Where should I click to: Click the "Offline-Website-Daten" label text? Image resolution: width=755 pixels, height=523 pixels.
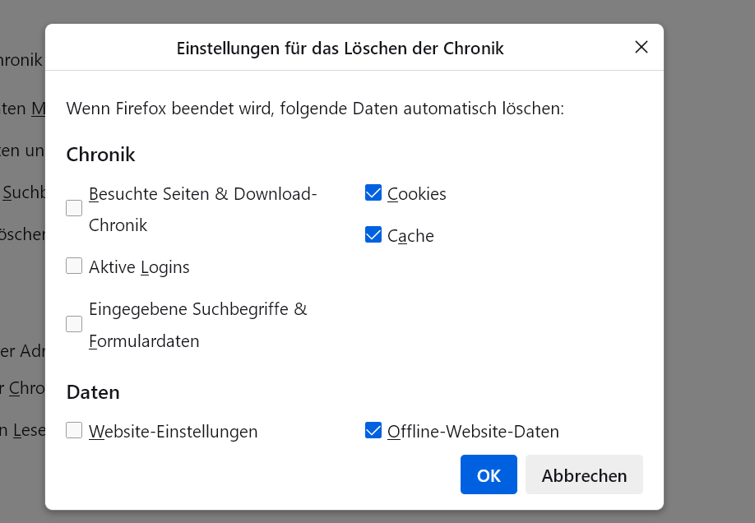(x=473, y=432)
